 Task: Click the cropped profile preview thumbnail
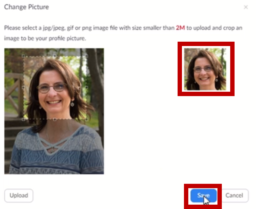205,69
